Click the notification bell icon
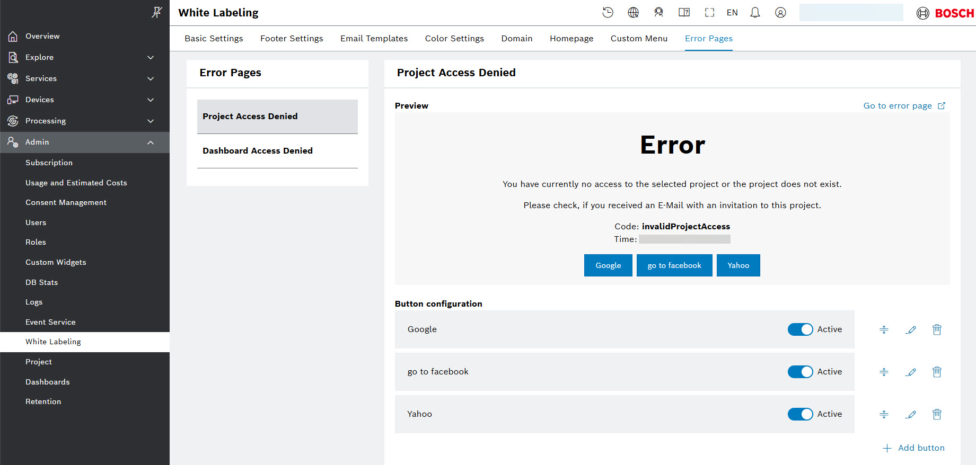 click(755, 13)
